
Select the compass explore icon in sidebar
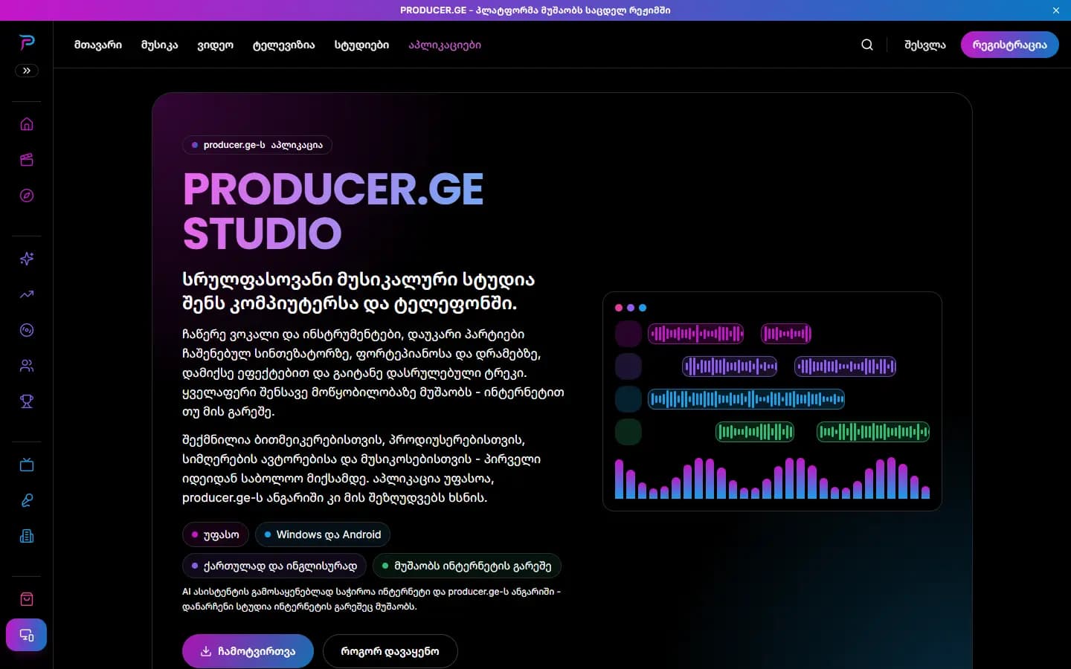[27, 195]
